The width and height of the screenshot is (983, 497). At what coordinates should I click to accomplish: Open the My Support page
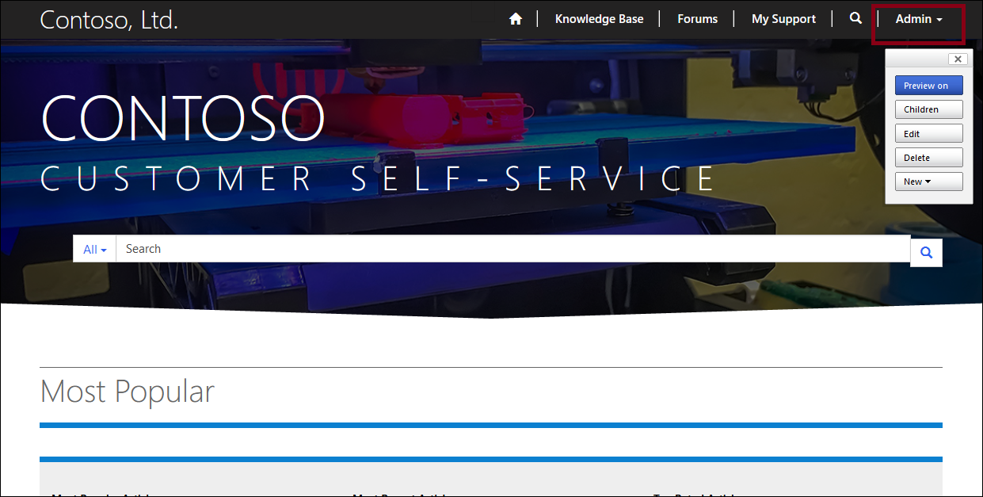(x=783, y=19)
